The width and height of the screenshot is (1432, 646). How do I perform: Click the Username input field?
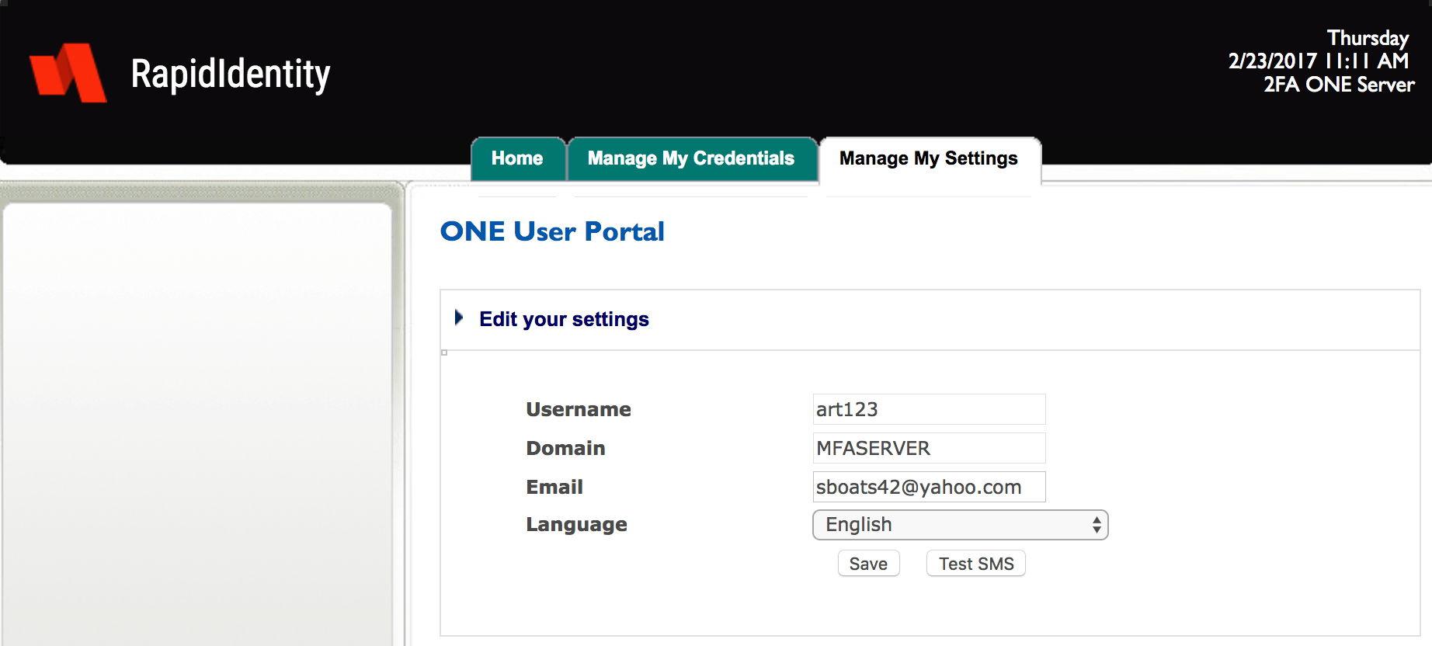pos(929,409)
